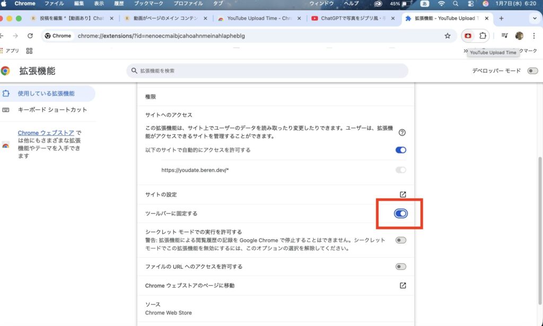
Task: Enable the incognito mode permission toggle
Action: pyautogui.click(x=401, y=240)
